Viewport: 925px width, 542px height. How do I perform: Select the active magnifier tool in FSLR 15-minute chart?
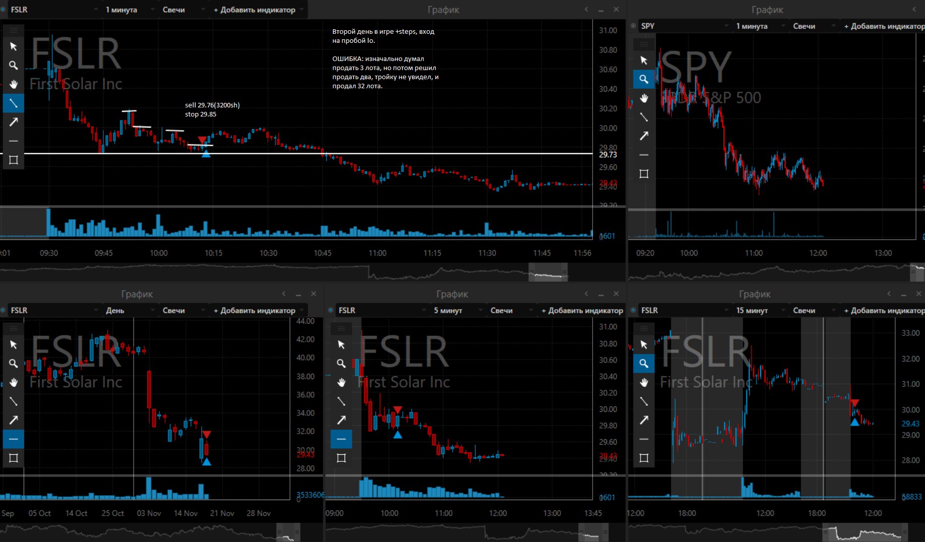pyautogui.click(x=644, y=364)
